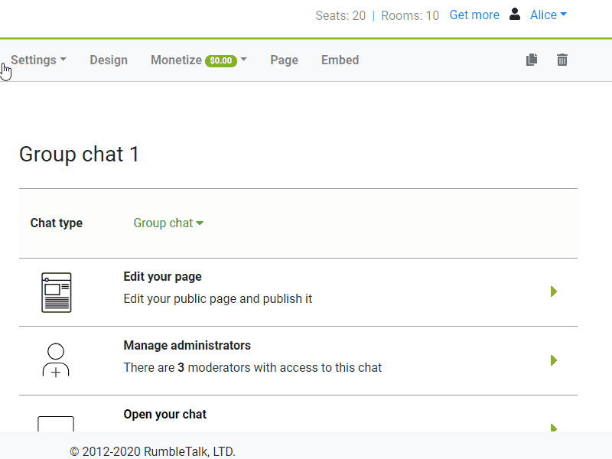This screenshot has width=612, height=459.
Task: Open the Monetize dropdown menu
Action: pos(198,60)
